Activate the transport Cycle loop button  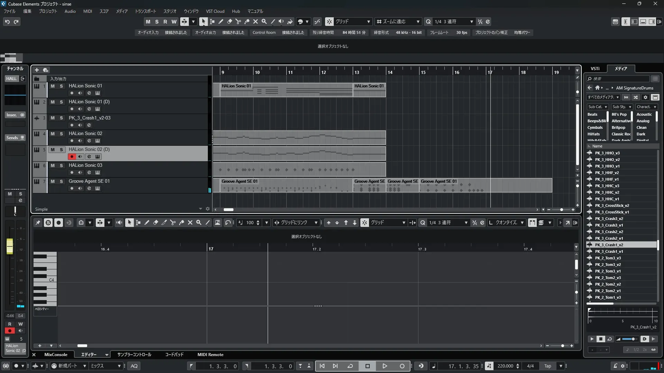350,366
